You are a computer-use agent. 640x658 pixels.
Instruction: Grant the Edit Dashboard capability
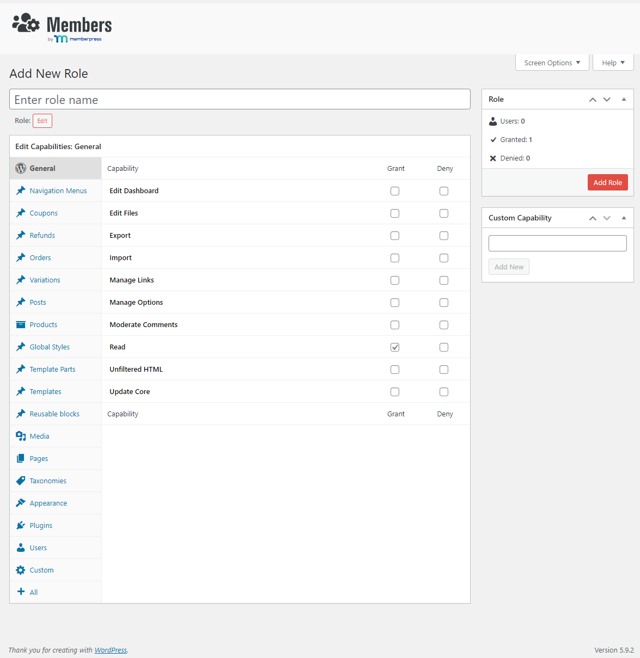tap(395, 191)
